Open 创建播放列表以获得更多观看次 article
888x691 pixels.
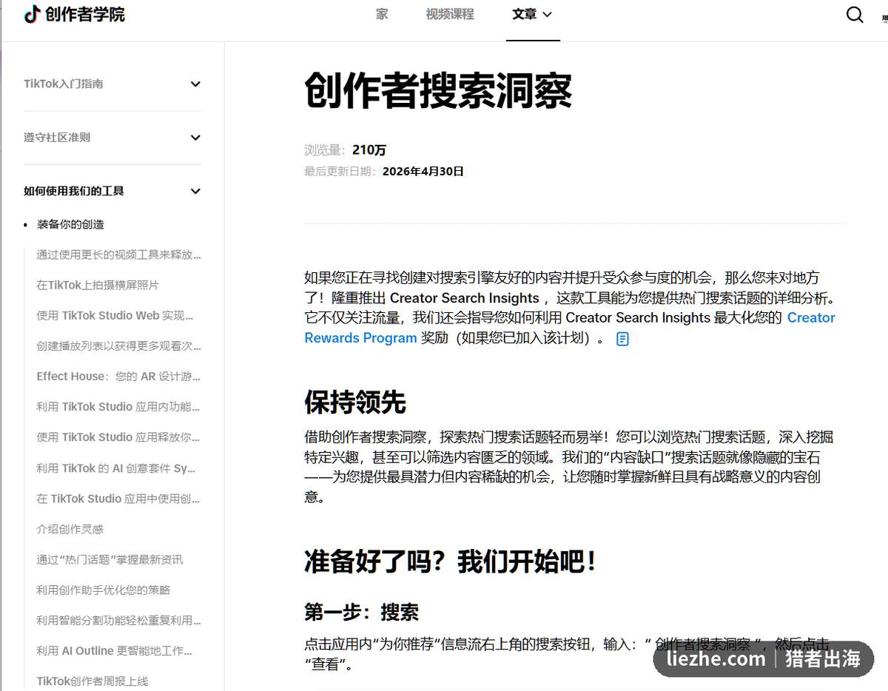coord(119,345)
